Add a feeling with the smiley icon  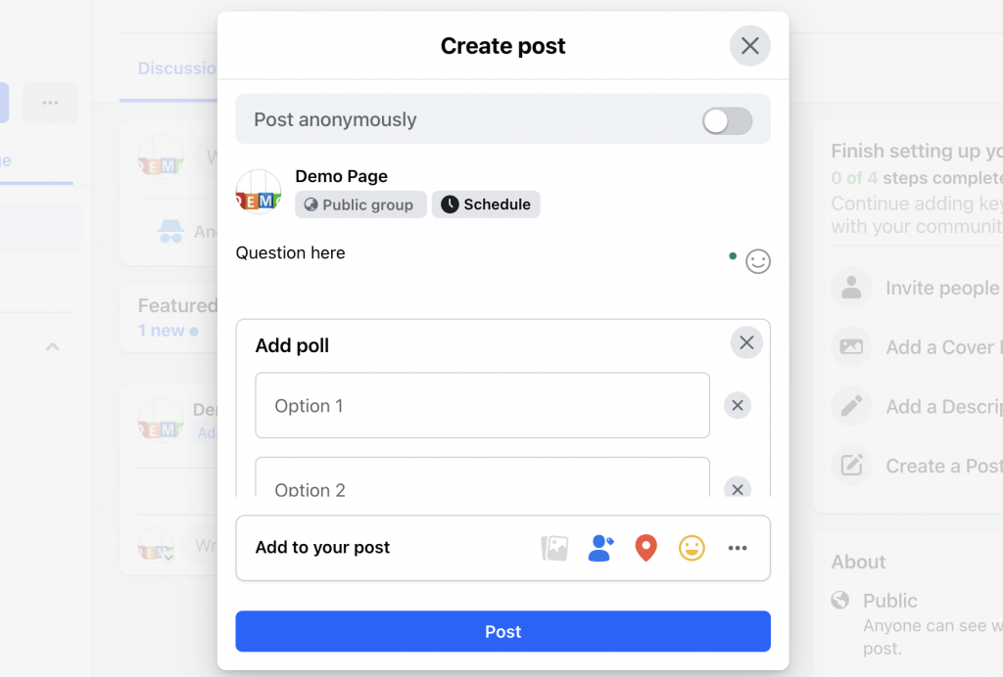pyautogui.click(x=692, y=548)
